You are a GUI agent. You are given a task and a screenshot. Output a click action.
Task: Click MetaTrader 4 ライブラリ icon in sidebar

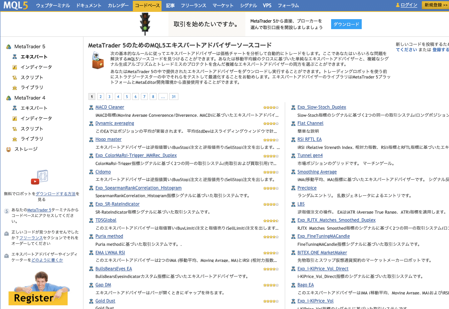point(15,139)
